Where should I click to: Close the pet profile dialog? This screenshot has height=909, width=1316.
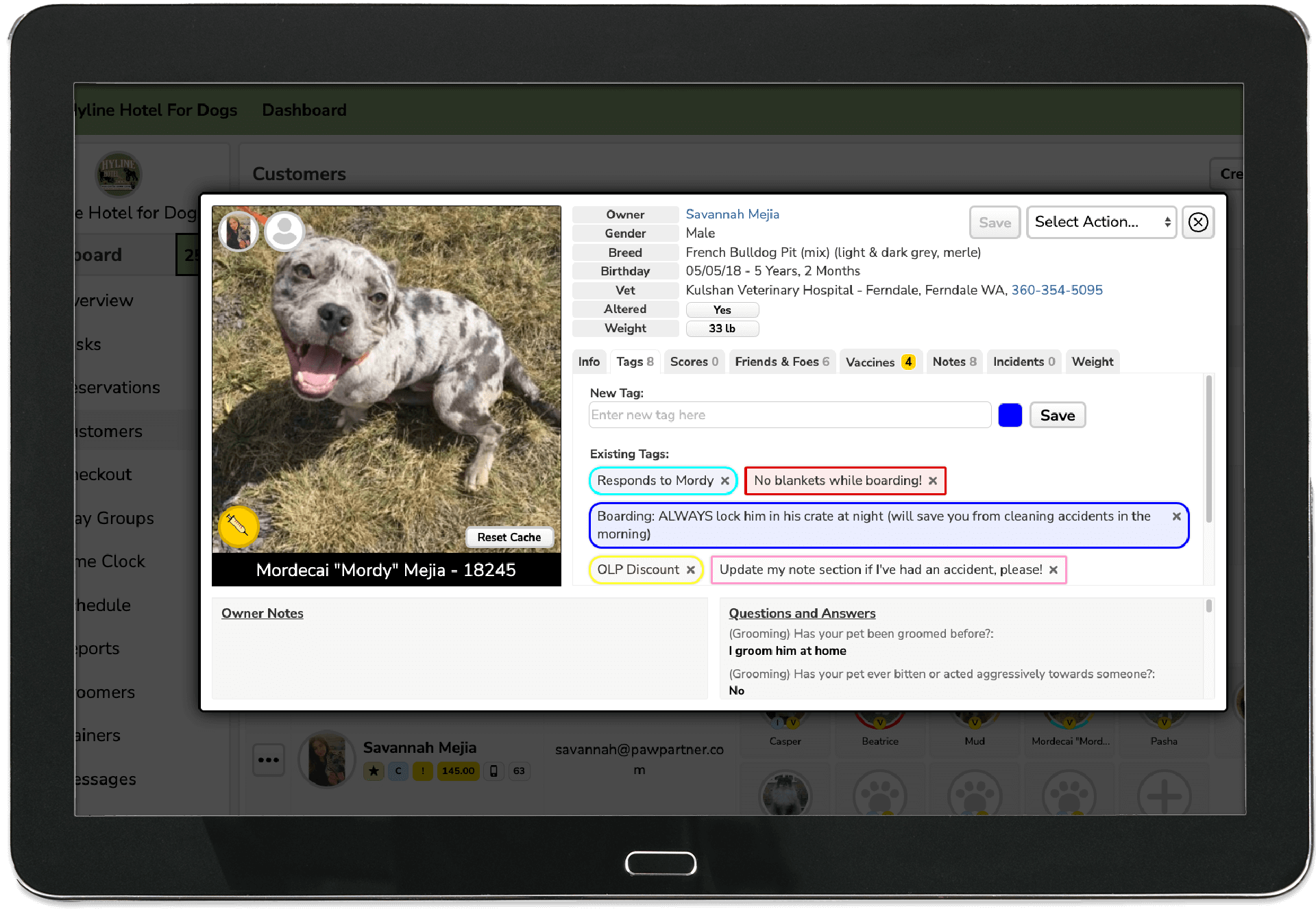coord(1198,222)
